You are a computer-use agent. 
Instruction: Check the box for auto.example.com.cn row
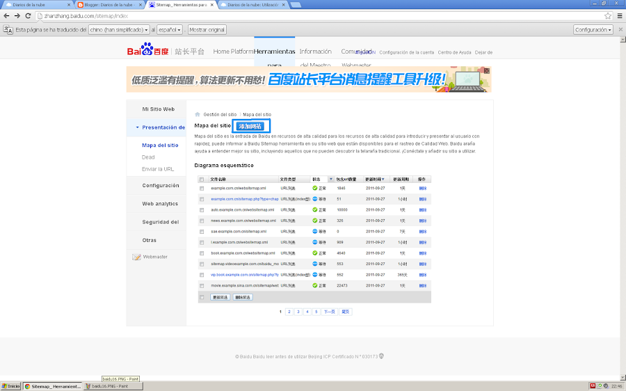[202, 209]
